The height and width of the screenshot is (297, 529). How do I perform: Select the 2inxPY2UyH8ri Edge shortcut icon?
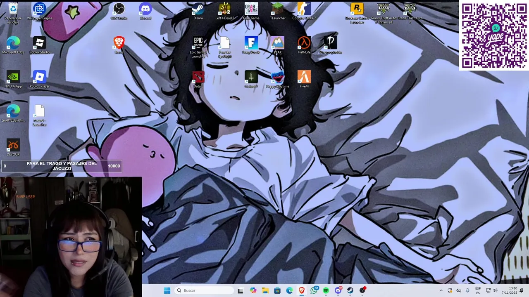point(13,113)
